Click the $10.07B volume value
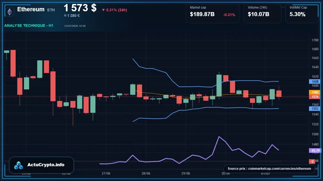The width and height of the screenshot is (323, 181). [258, 14]
